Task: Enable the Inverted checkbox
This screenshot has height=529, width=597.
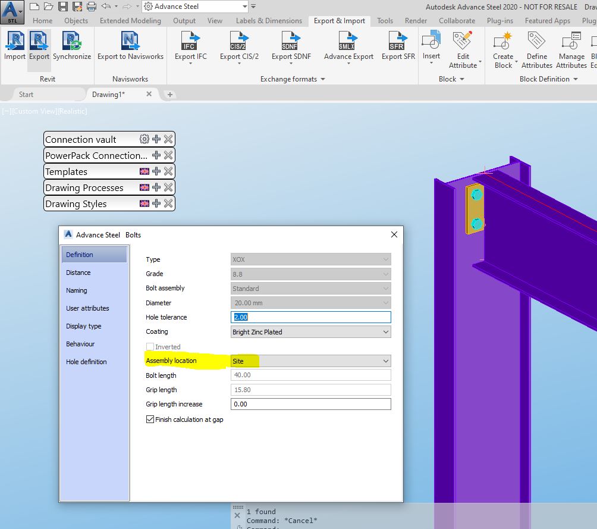Action: 150,346
